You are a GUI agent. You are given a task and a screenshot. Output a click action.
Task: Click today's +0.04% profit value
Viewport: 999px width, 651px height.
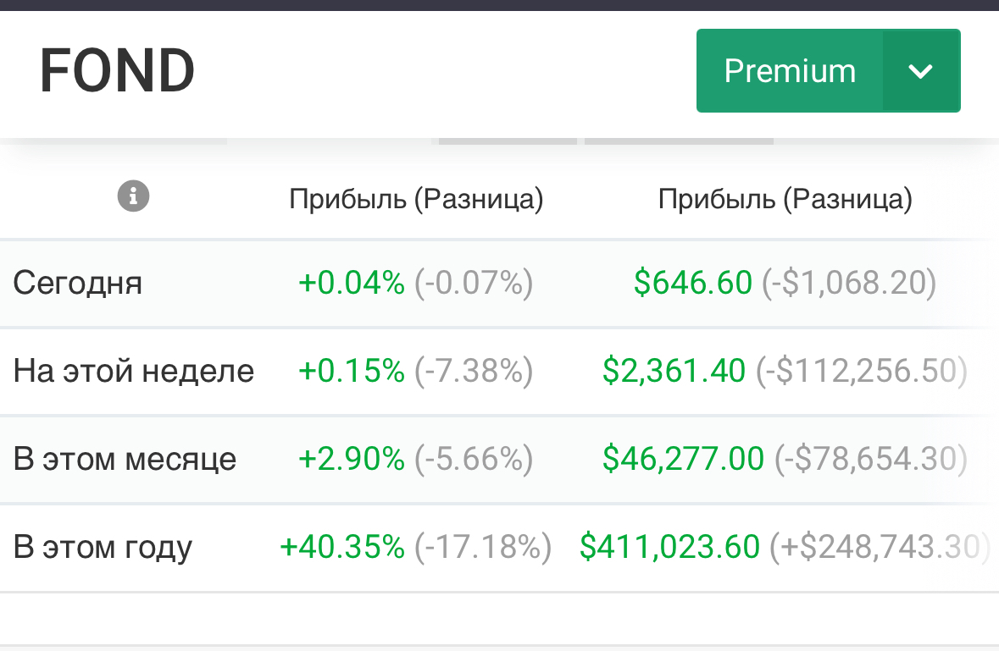pyautogui.click(x=352, y=283)
